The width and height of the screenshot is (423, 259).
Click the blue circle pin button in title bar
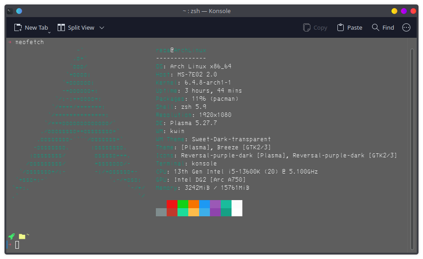point(19,11)
